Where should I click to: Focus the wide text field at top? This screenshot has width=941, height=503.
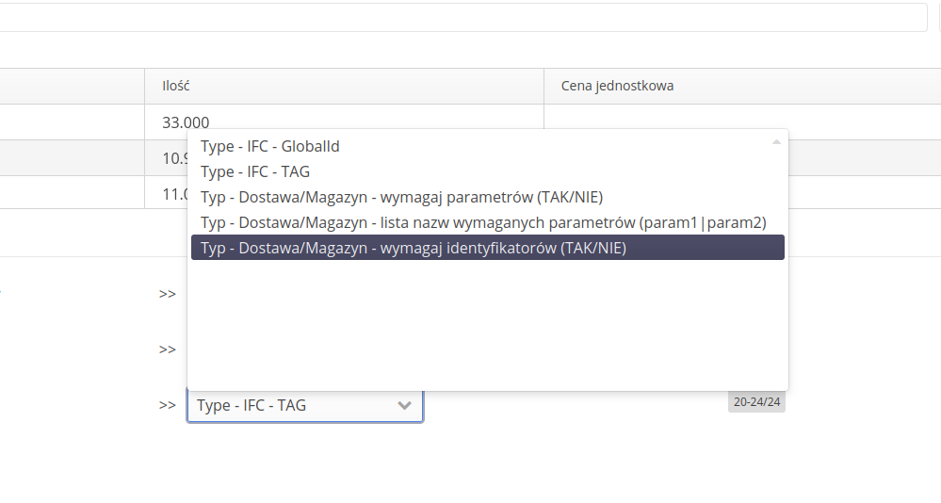(x=462, y=17)
